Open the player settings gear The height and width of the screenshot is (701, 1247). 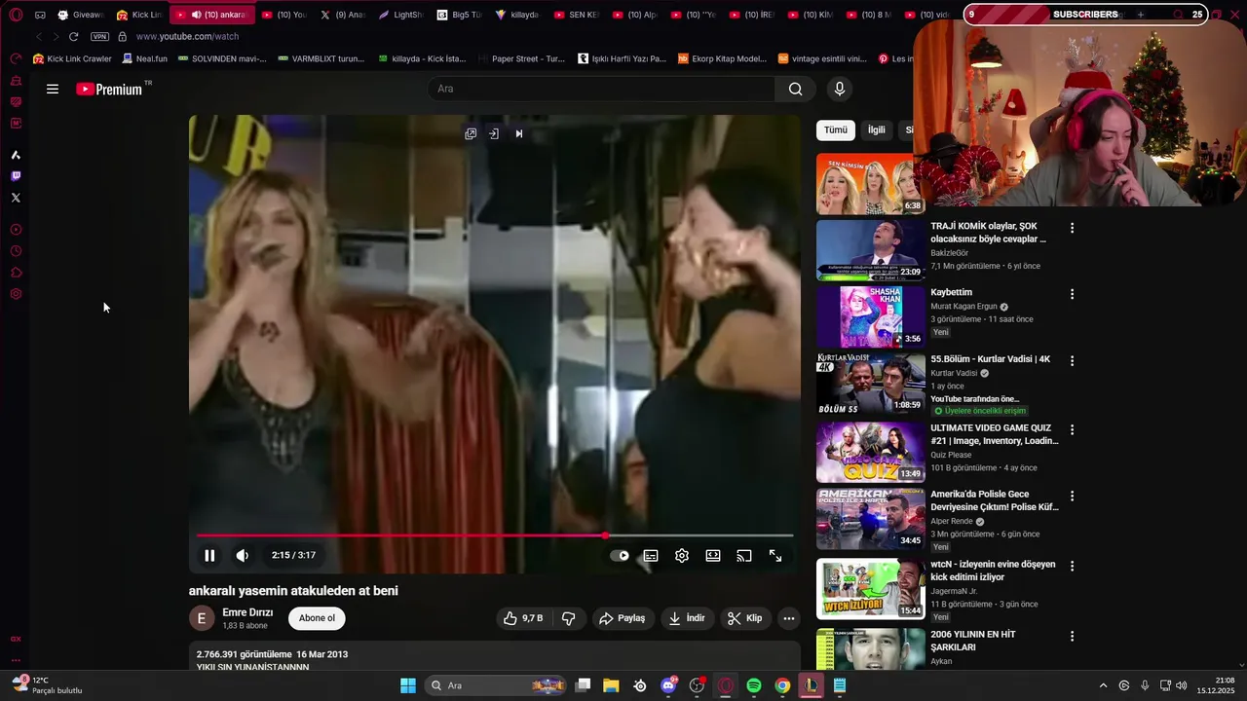click(x=682, y=556)
